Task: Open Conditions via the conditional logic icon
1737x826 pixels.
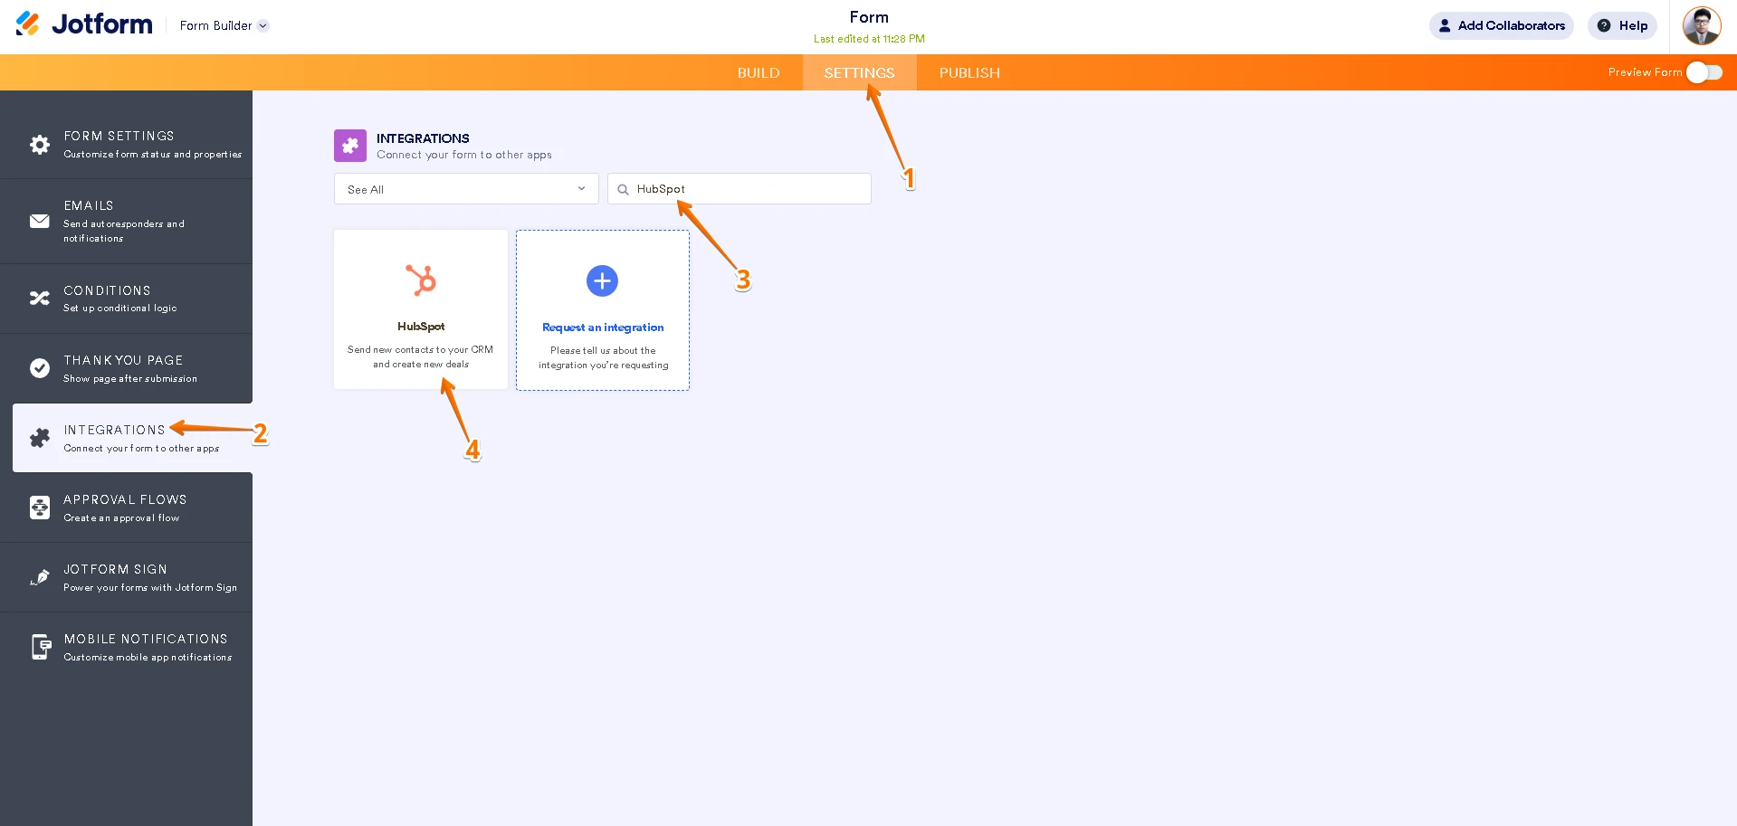Action: click(x=39, y=298)
